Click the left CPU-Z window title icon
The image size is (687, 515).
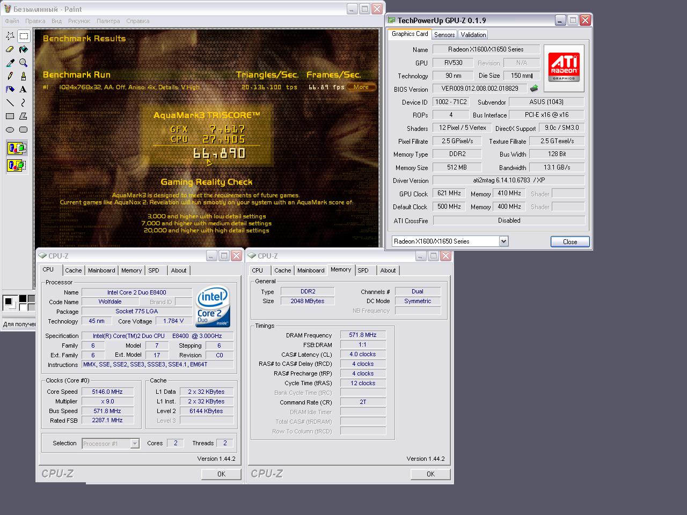pyautogui.click(x=42, y=256)
